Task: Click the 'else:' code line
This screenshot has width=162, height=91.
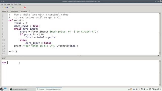Action: coord(24,40)
